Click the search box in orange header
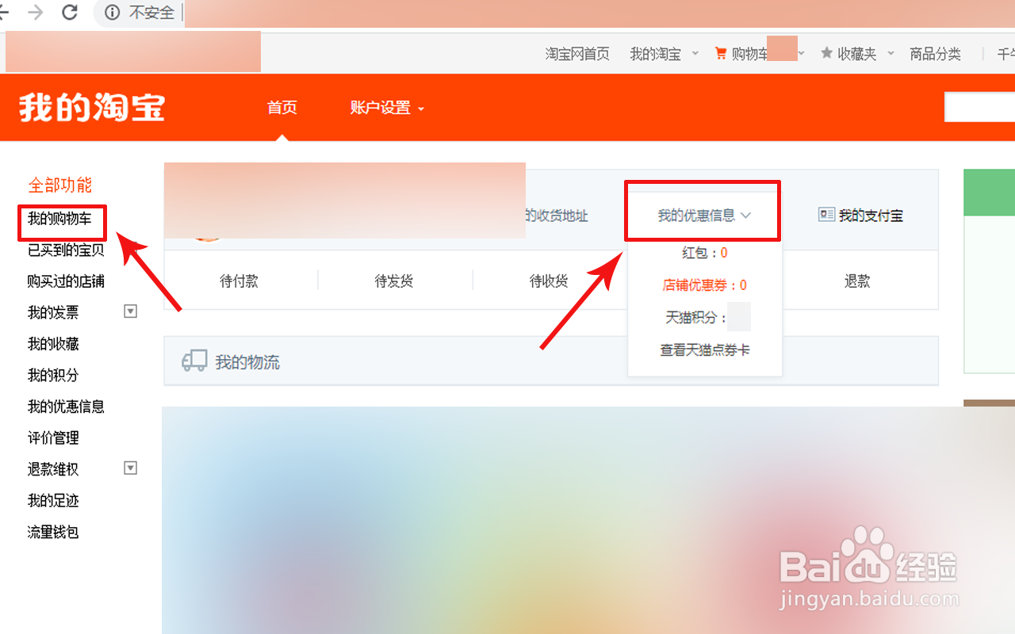Viewport: 1015px width, 634px height. click(x=979, y=107)
